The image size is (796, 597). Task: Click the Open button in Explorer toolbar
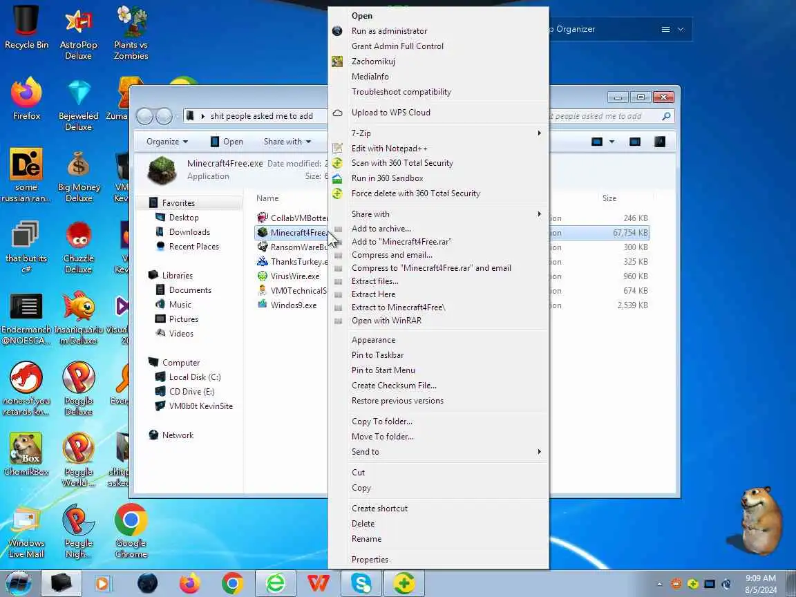click(227, 142)
